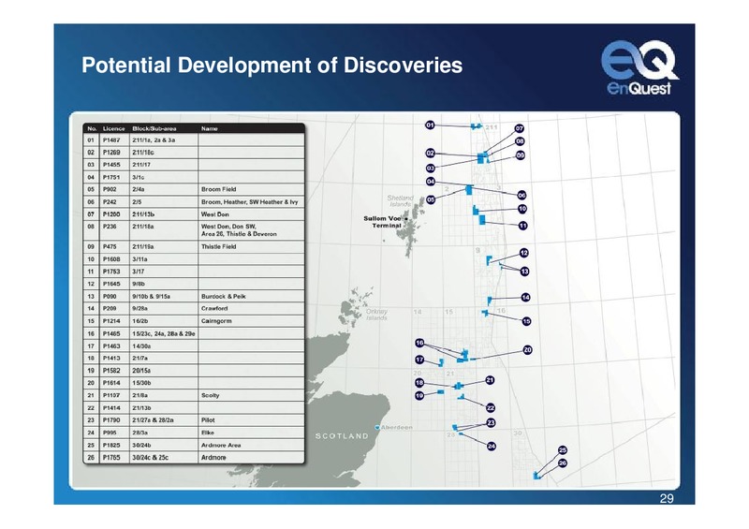Click map marker 19
The width and height of the screenshot is (749, 529).
click(x=419, y=396)
